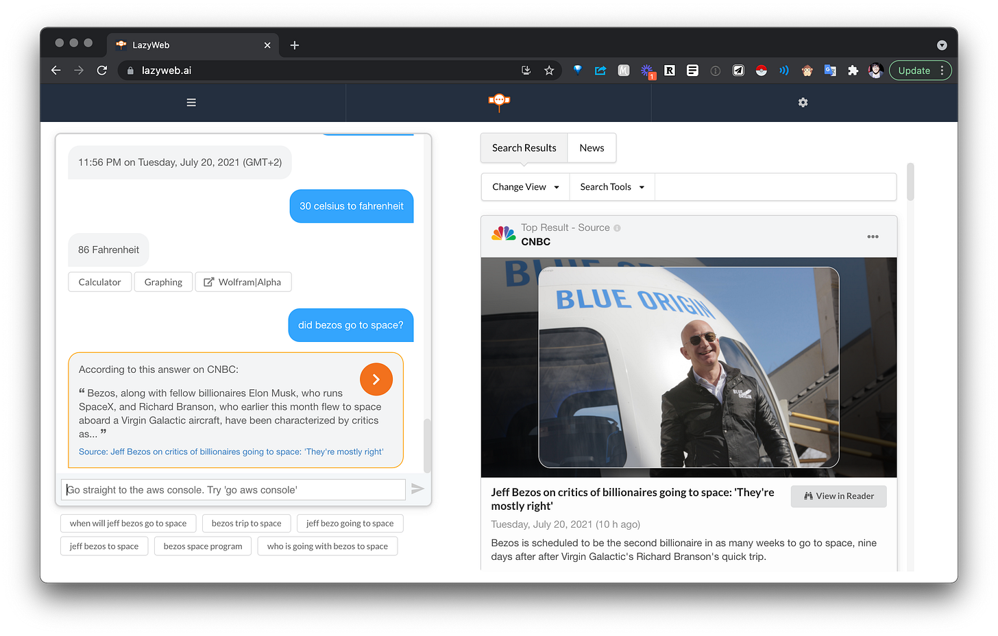Image resolution: width=998 pixels, height=636 pixels.
Task: Select suggestion 'bezos space program'
Action: (x=203, y=547)
